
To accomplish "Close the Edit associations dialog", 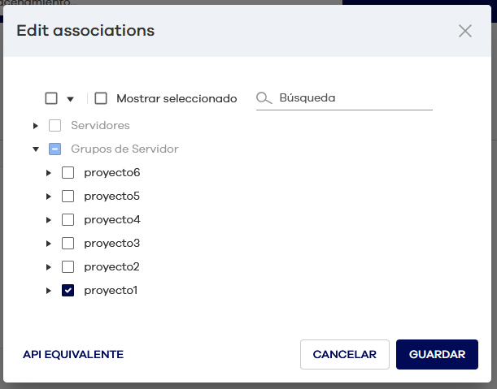I will [x=465, y=31].
